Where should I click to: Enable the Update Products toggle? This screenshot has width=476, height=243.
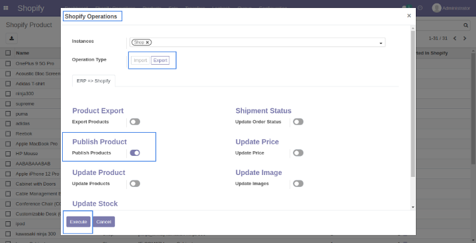135,184
